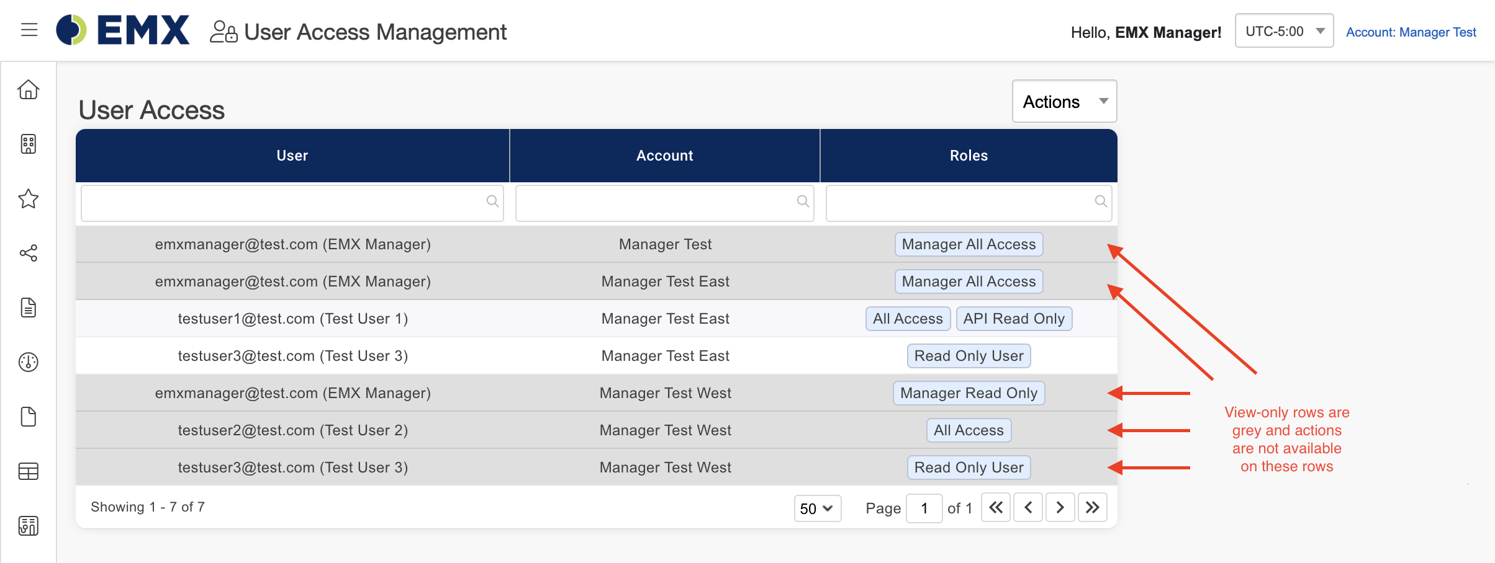Click the API Read Only role tag

click(x=1013, y=319)
